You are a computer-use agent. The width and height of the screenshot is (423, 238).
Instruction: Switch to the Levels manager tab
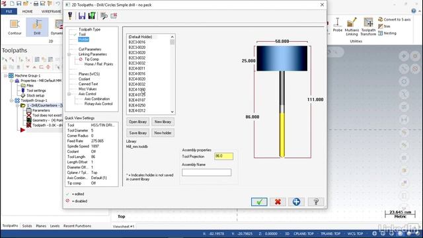(55, 226)
